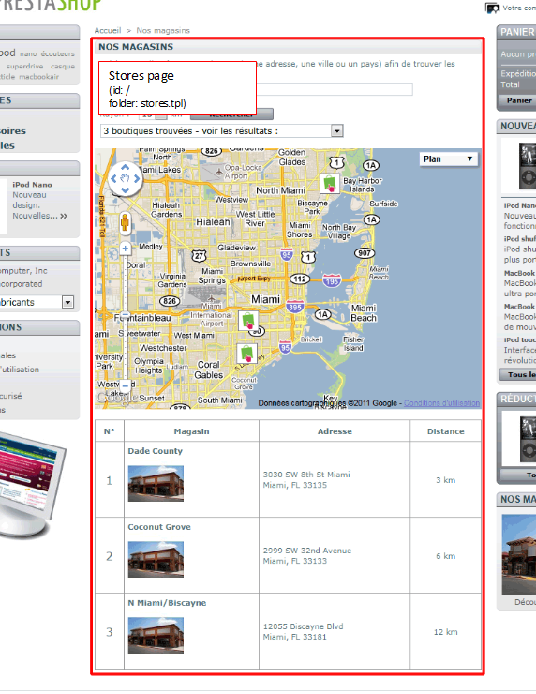Click the 3 km distance cell

[446, 480]
